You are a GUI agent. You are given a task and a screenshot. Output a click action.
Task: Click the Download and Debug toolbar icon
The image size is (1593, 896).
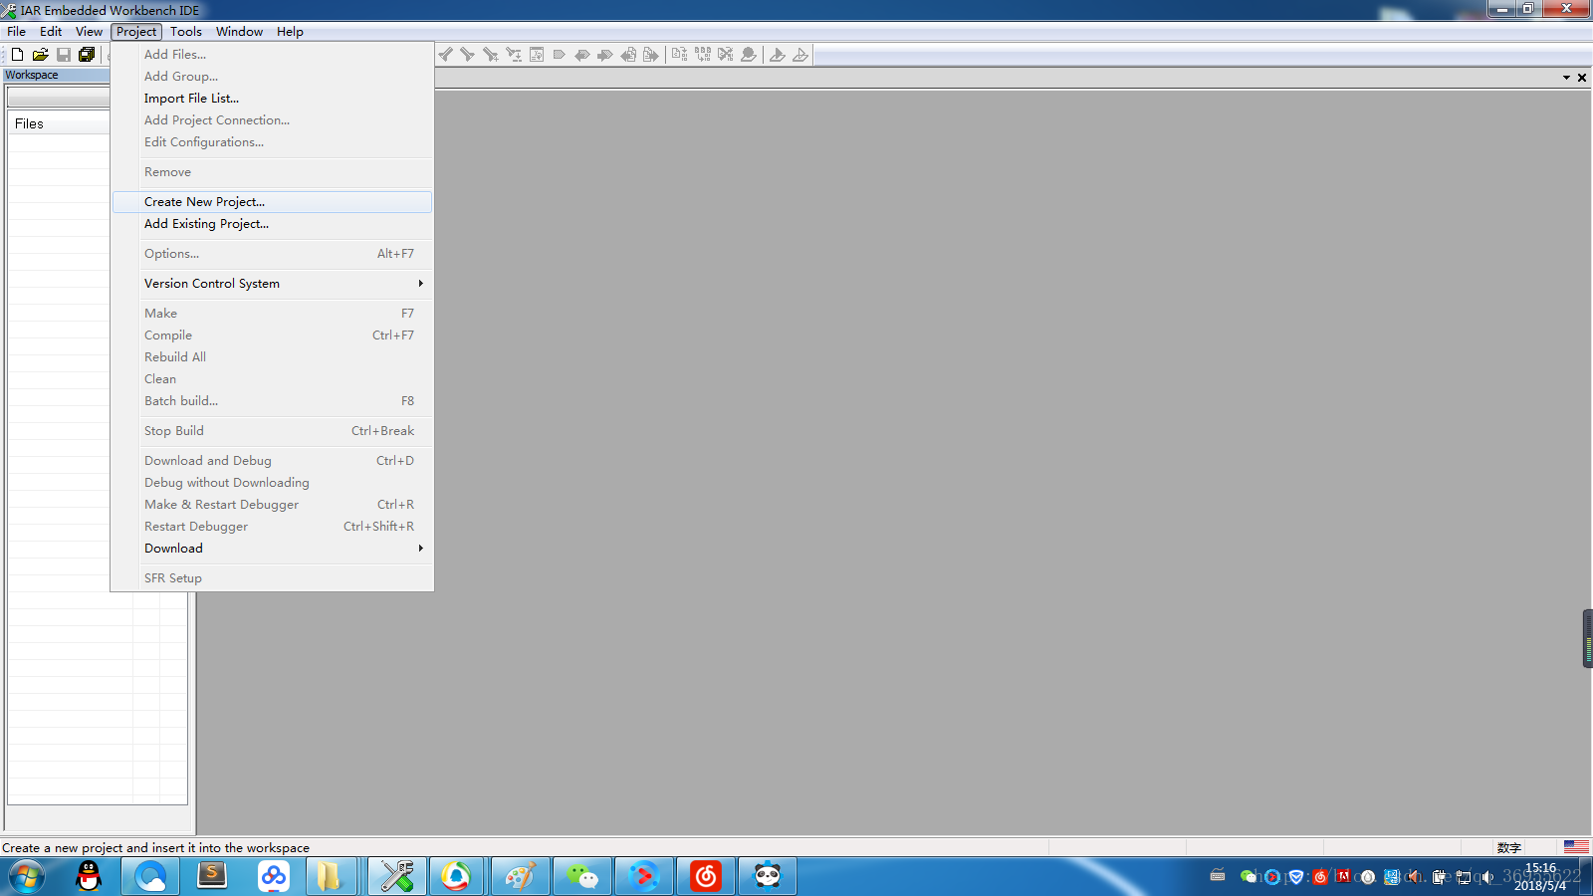(778, 55)
